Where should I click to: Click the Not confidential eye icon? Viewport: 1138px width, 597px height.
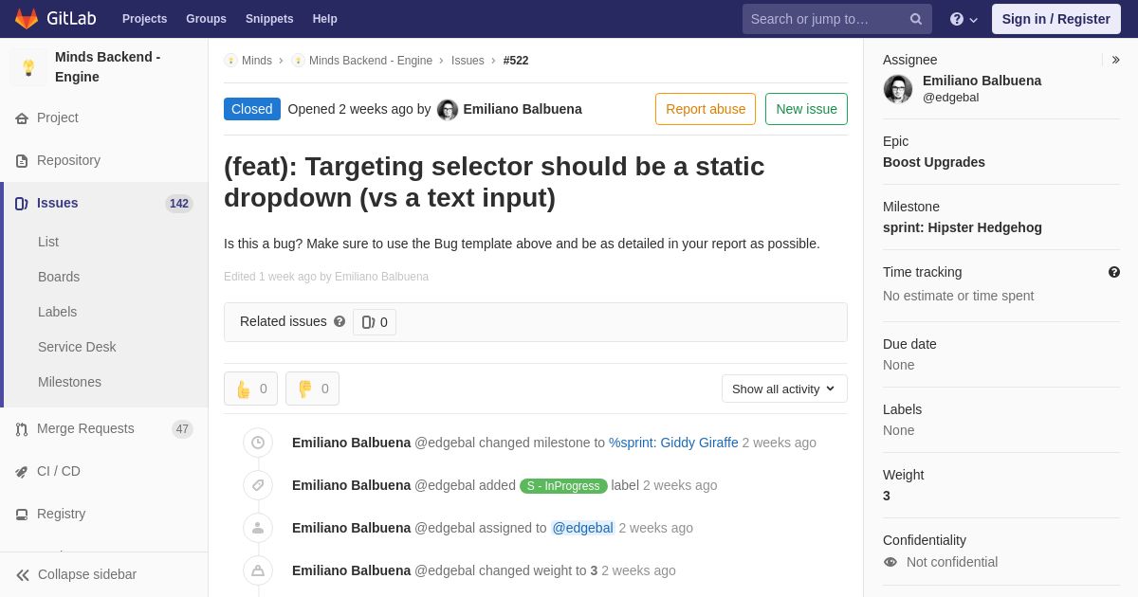point(890,562)
